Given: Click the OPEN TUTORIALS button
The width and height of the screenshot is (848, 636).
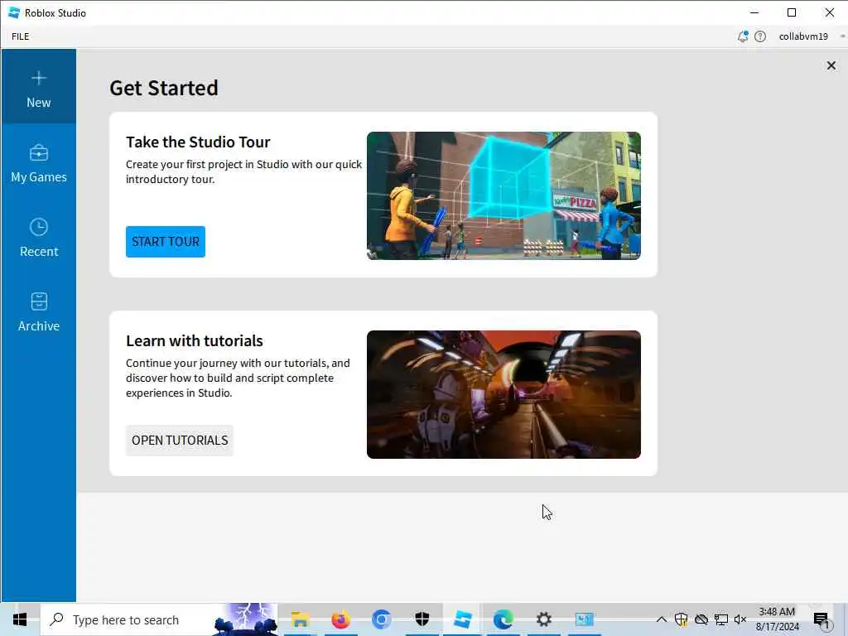Looking at the screenshot, I should tap(180, 441).
